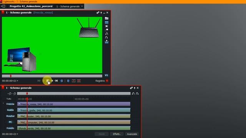Click the Registra label

(100, 81)
